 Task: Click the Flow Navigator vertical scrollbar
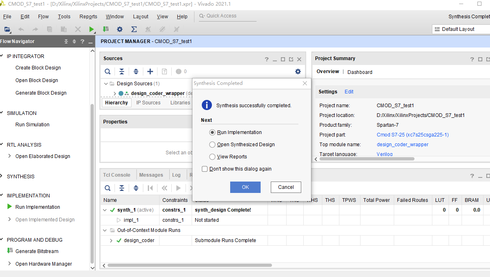coord(92,184)
